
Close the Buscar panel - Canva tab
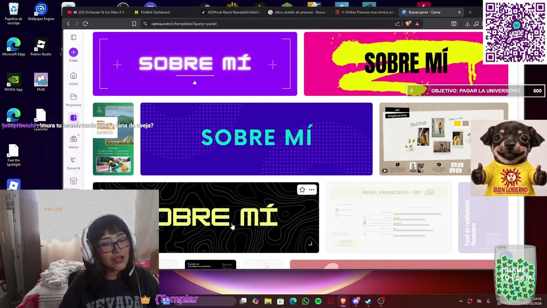pyautogui.click(x=459, y=12)
